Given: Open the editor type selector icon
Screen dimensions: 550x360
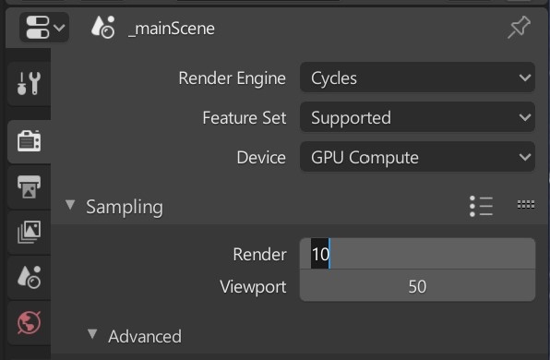Looking at the screenshot, I should click(44, 28).
